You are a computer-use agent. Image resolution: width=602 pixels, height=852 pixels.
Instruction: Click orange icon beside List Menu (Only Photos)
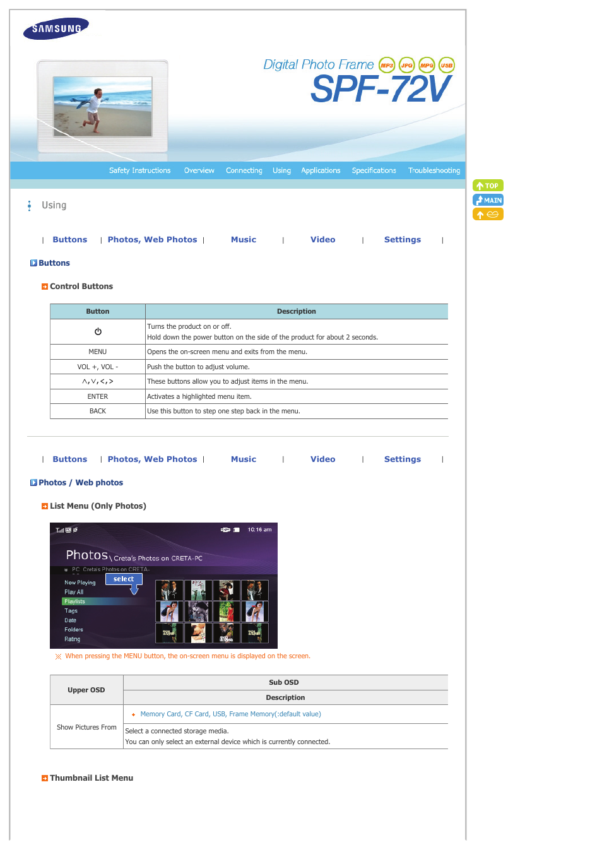coord(45,506)
